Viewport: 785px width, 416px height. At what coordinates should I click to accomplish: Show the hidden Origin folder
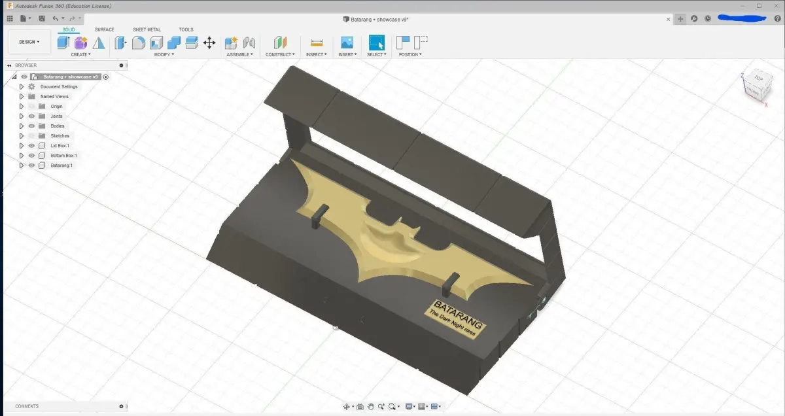pyautogui.click(x=31, y=106)
